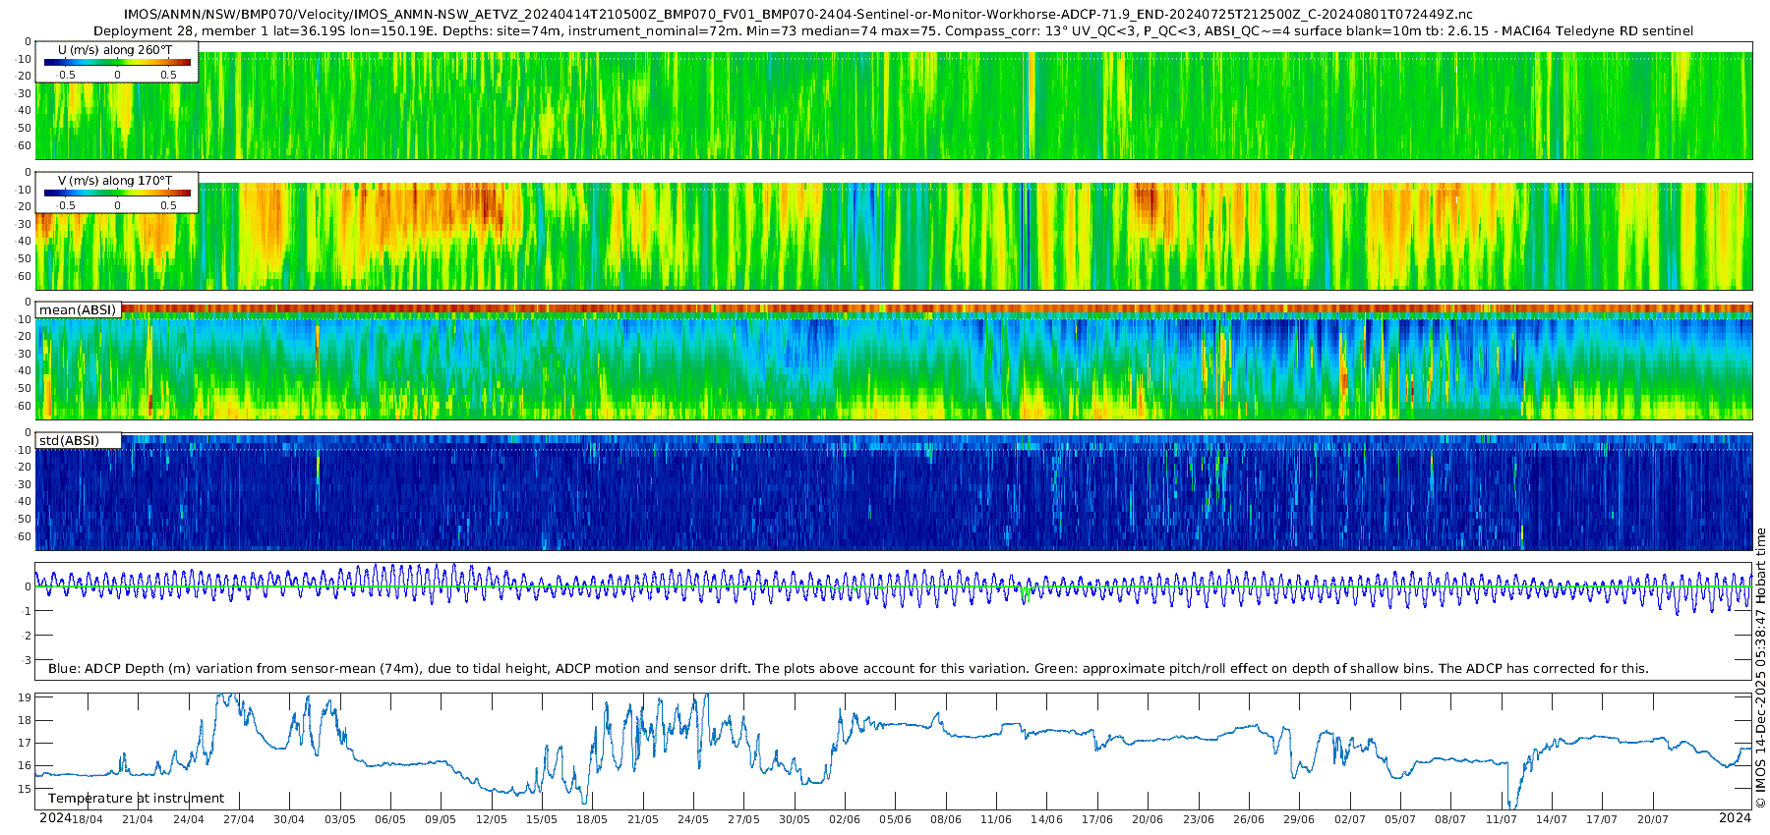Click the 30/05 date tick label
Image resolution: width=1770 pixels, height=835 pixels.
[x=795, y=819]
